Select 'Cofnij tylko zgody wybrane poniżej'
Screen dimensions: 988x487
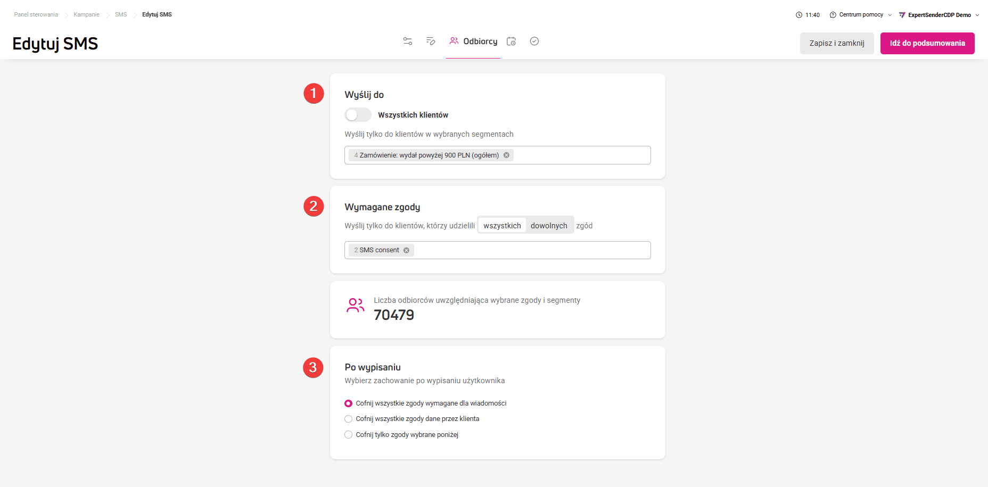tap(348, 435)
